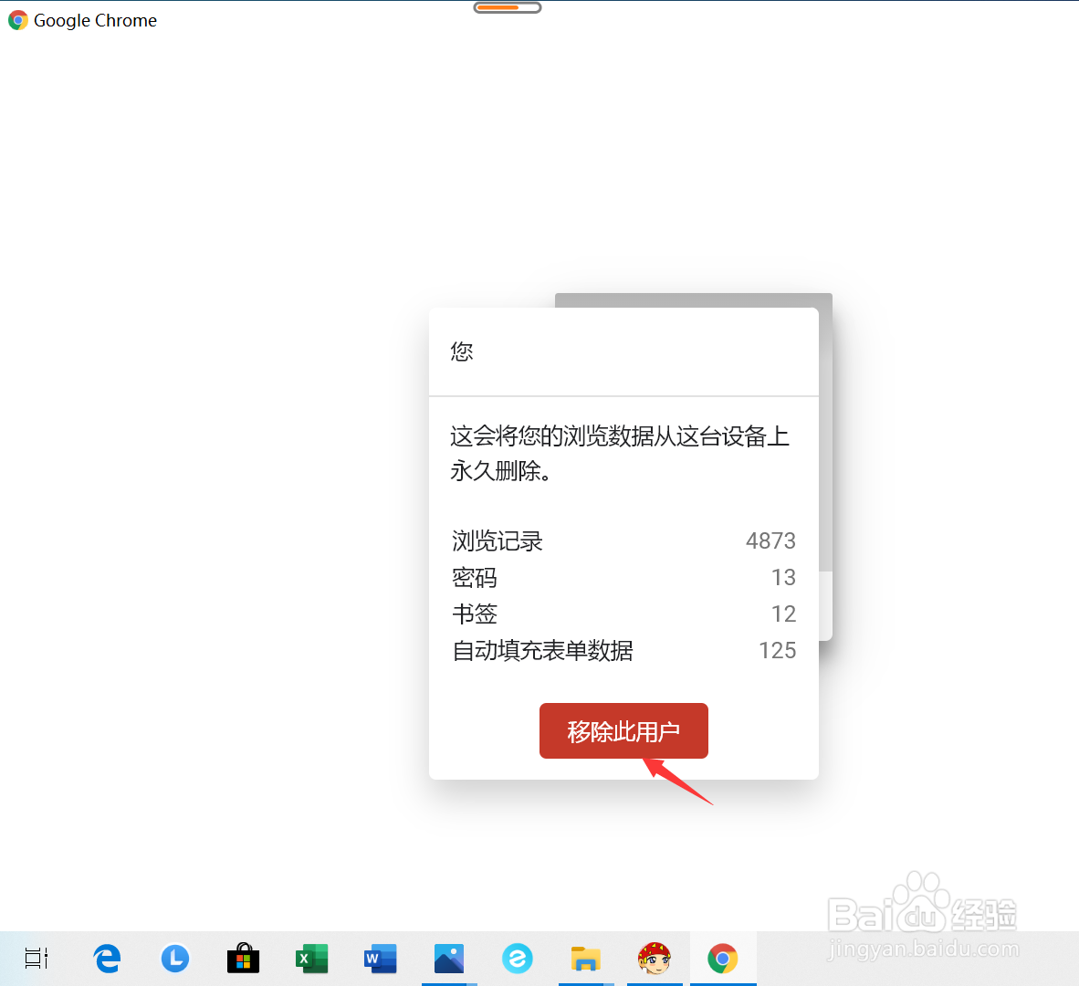This screenshot has height=986, width=1079.
Task: Open the cartoon character app icon
Action: pos(655,959)
